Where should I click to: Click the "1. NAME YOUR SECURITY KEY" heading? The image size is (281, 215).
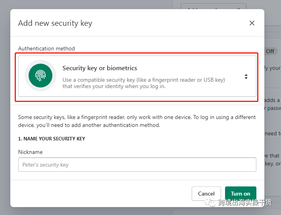point(52,139)
